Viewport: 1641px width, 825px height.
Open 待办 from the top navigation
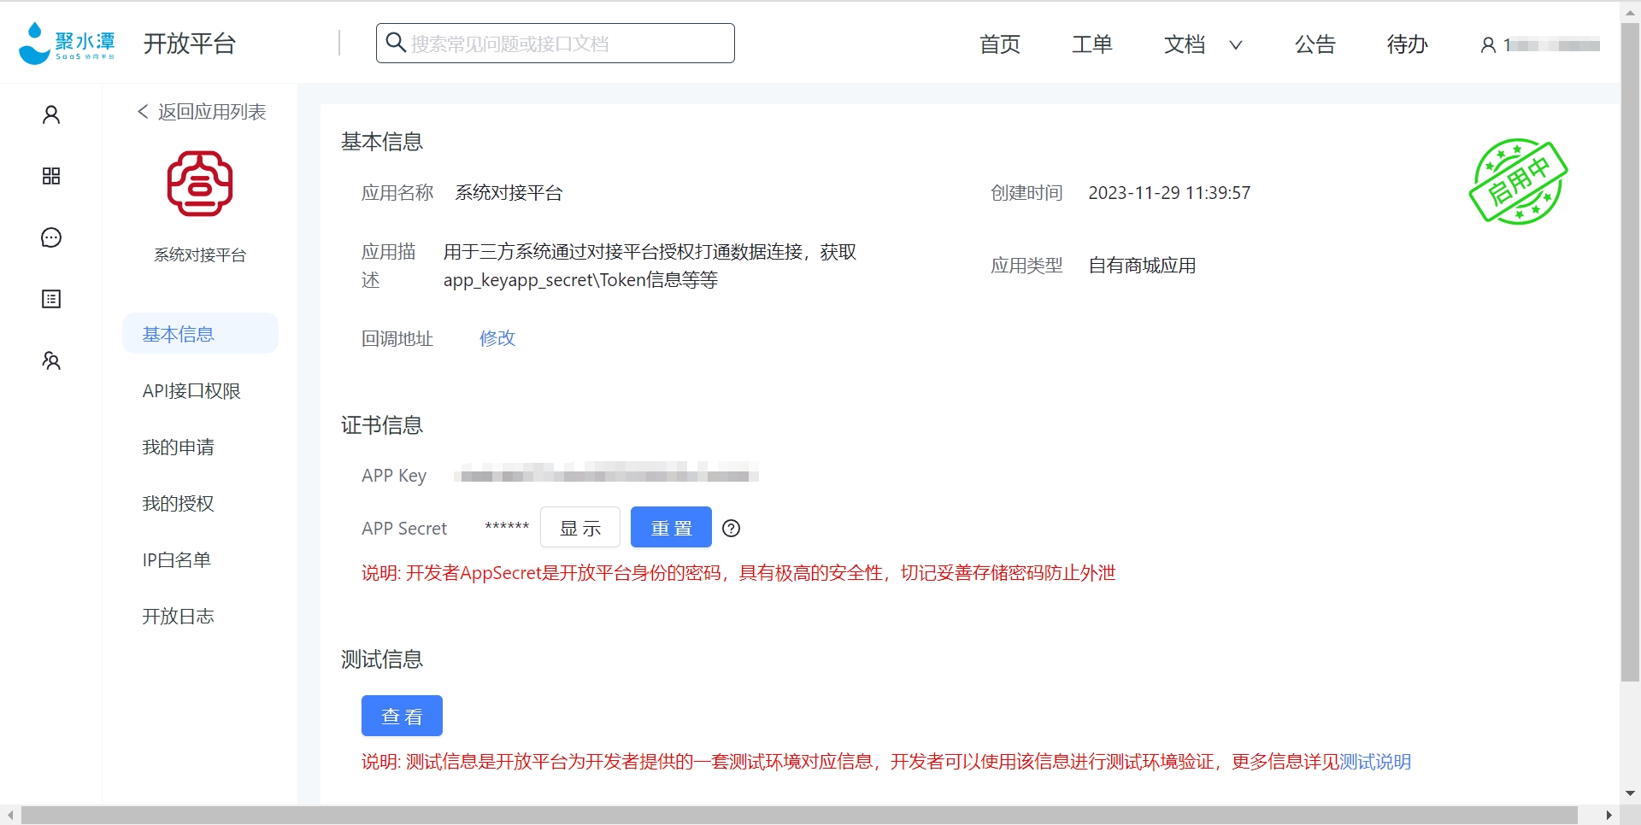pyautogui.click(x=1406, y=44)
